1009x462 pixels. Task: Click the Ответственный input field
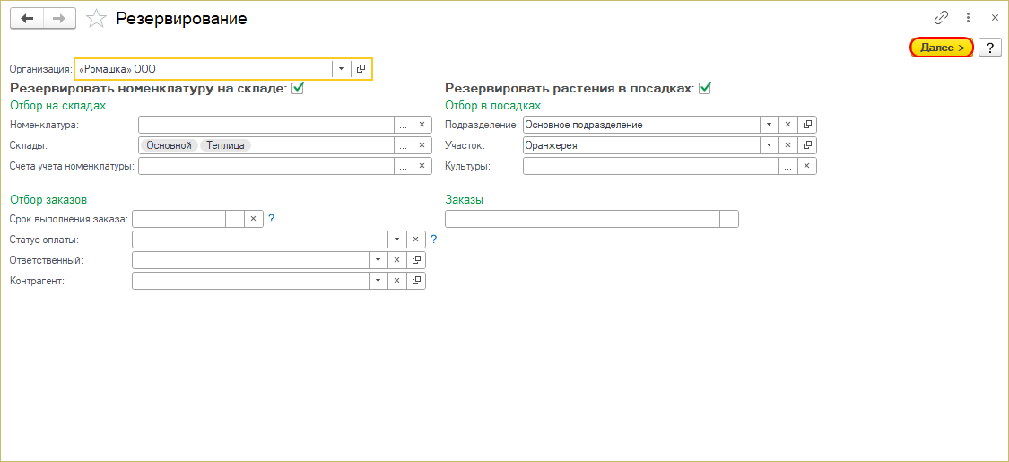click(x=250, y=260)
